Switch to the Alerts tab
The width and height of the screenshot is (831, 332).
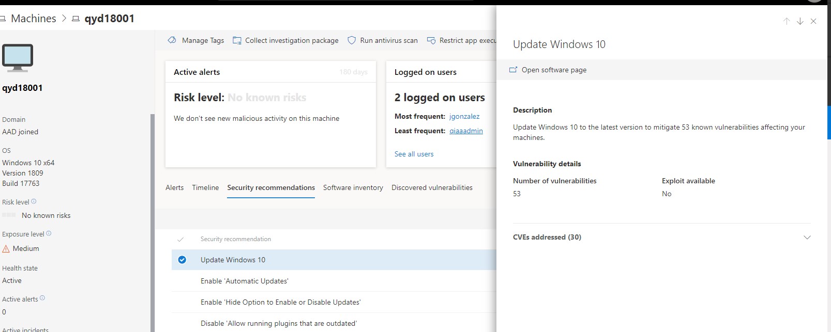[x=174, y=187]
